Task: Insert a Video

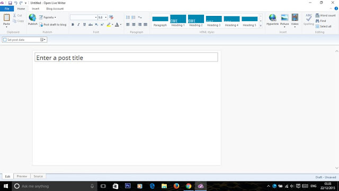Action: click(x=295, y=20)
